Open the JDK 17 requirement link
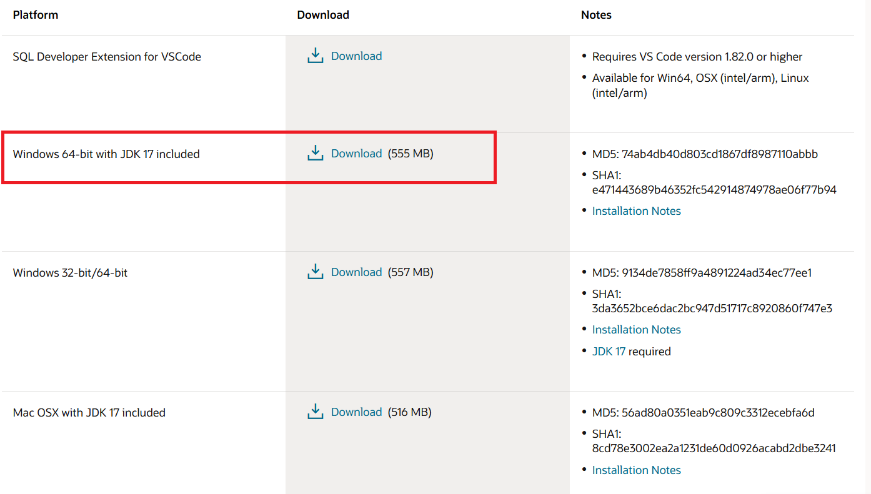The width and height of the screenshot is (871, 494). pos(609,351)
